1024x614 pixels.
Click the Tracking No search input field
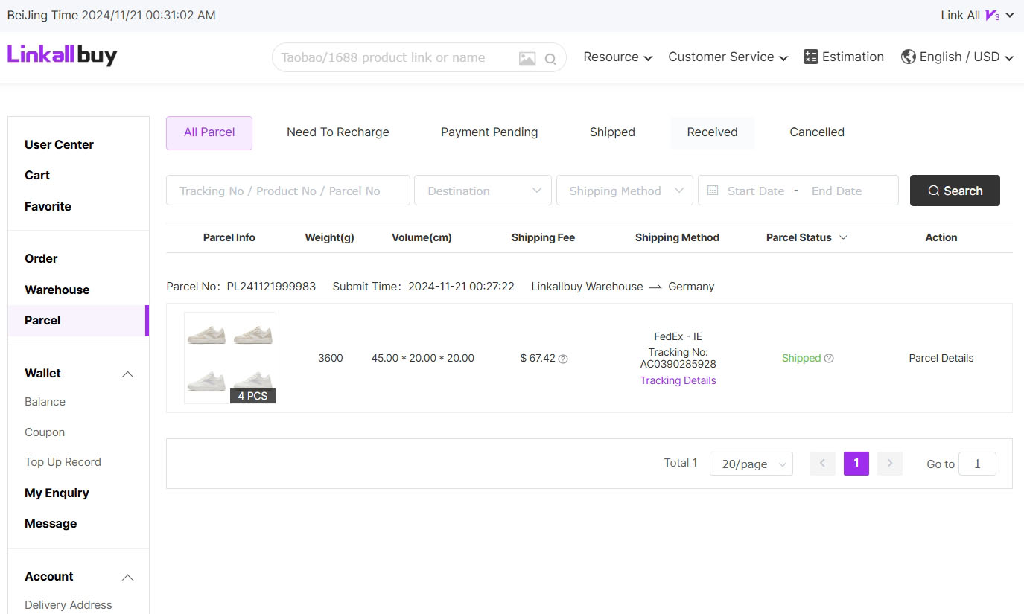click(x=287, y=191)
